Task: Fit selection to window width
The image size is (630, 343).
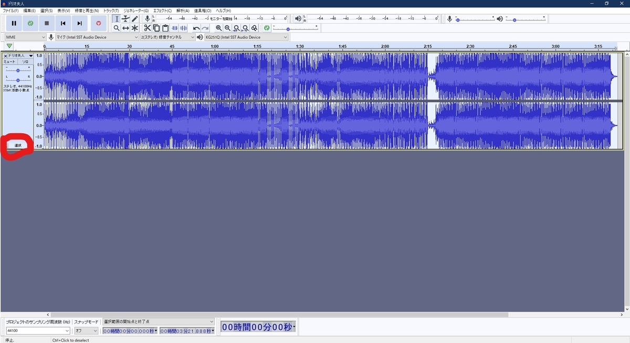Action: point(237,28)
